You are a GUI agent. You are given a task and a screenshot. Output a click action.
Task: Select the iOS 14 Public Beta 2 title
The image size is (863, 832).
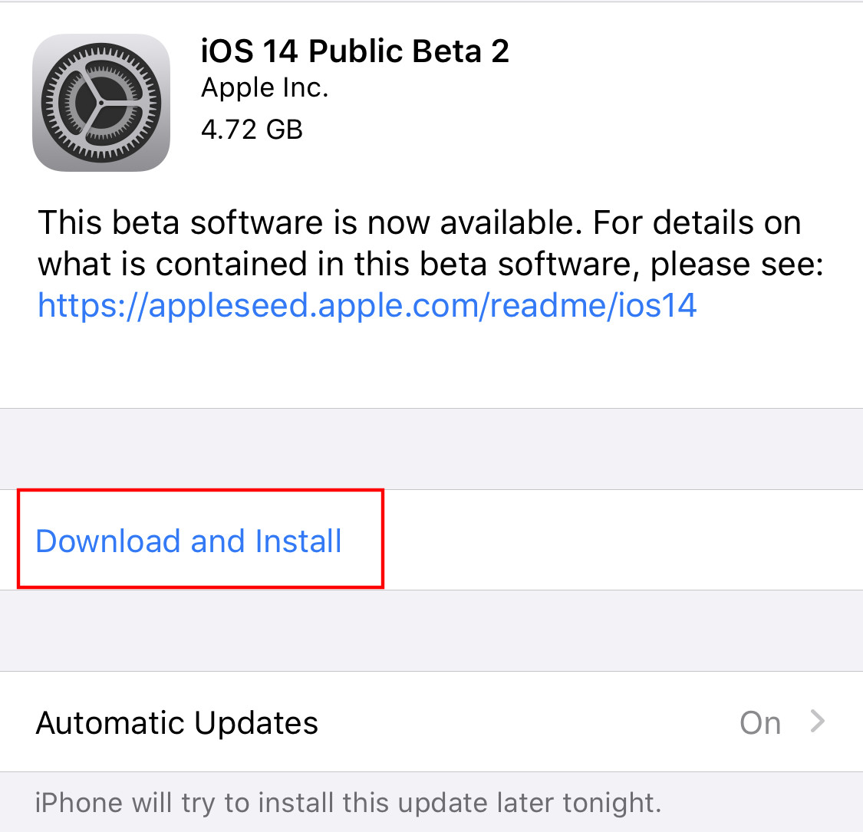point(355,51)
